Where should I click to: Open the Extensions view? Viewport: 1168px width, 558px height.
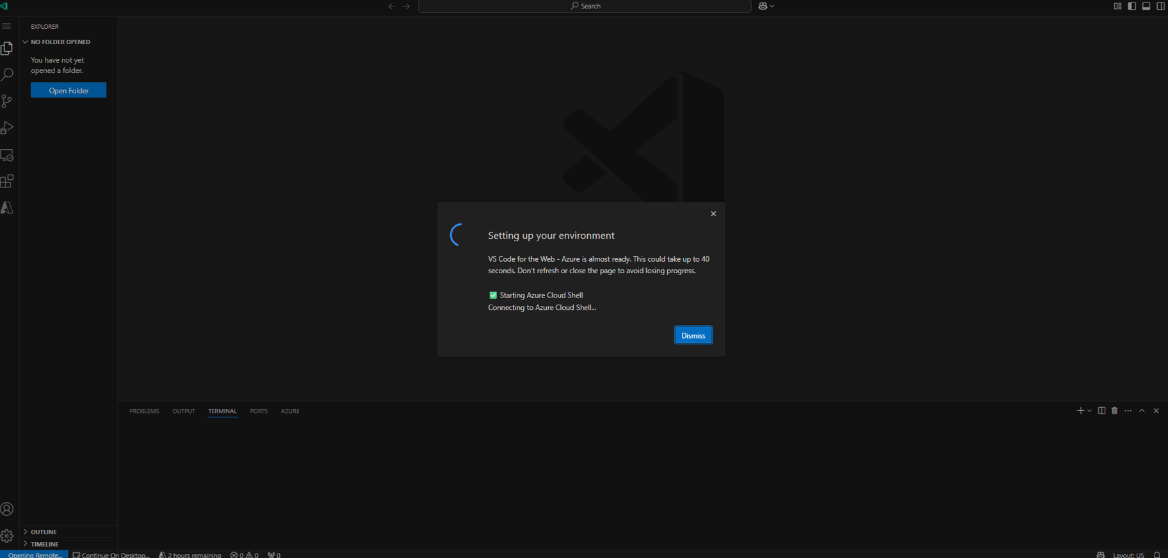coord(7,182)
